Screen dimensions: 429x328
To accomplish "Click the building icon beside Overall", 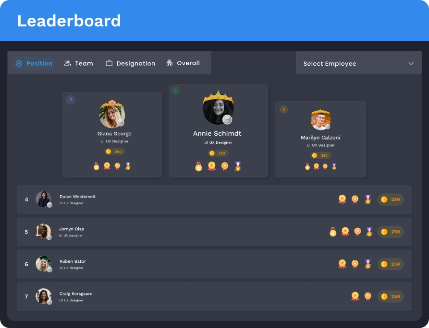I will (x=169, y=63).
